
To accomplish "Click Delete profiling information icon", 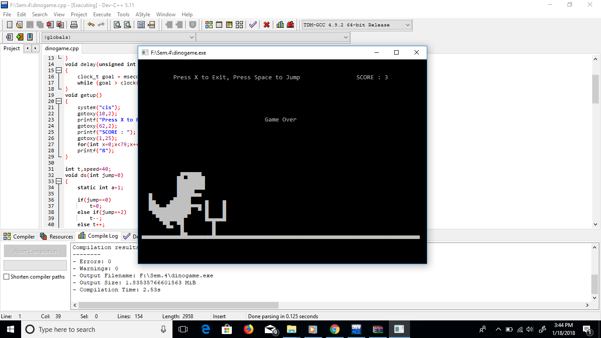I will 290,25.
